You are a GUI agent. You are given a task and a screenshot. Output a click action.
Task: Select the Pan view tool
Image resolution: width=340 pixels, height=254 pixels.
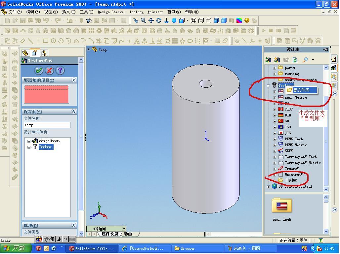(x=151, y=20)
